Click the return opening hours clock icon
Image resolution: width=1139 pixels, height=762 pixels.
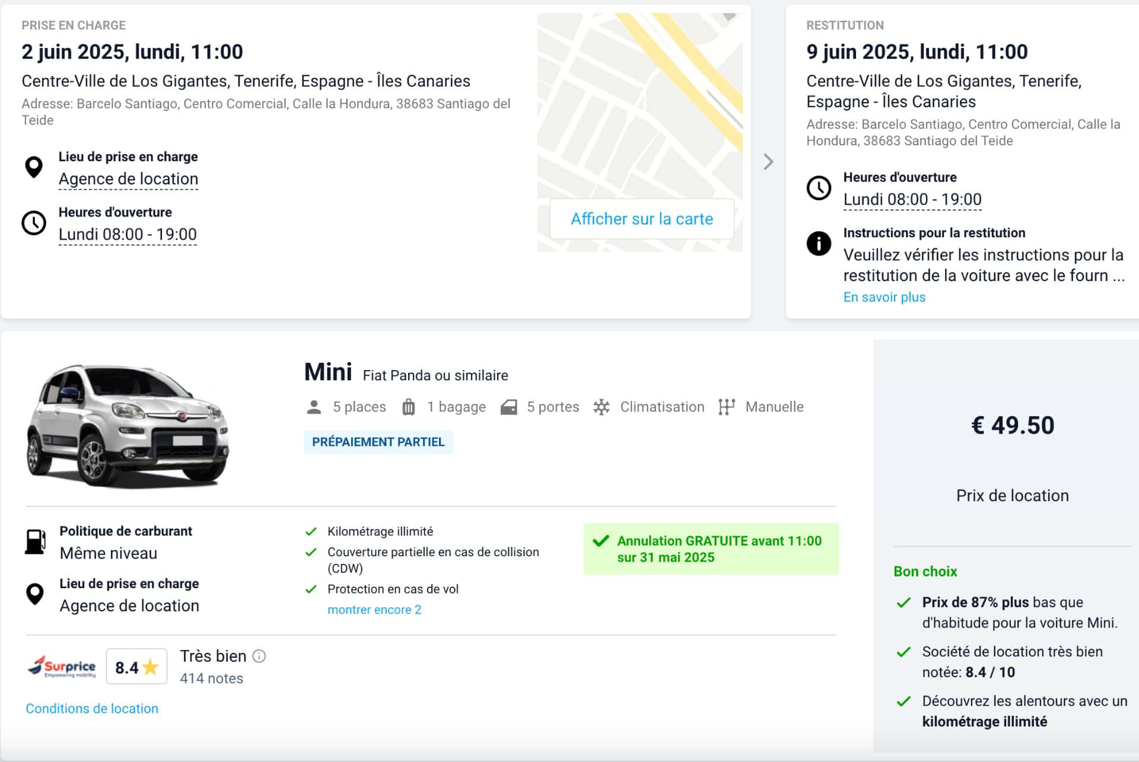coord(819,188)
